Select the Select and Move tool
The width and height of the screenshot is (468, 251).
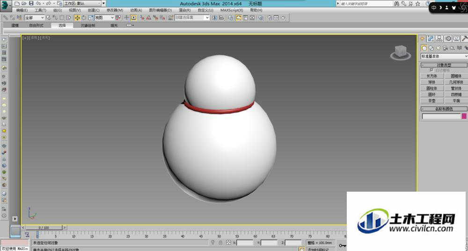click(77, 18)
